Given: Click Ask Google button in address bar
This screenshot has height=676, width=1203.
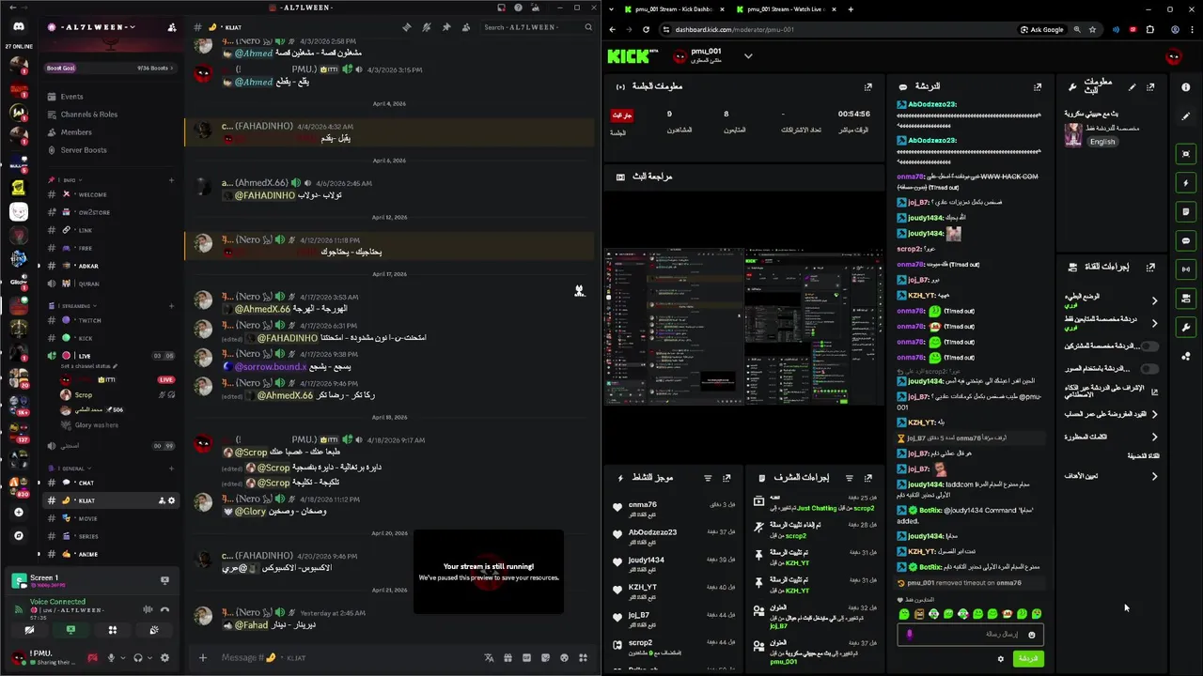Looking at the screenshot, I should [x=1042, y=29].
